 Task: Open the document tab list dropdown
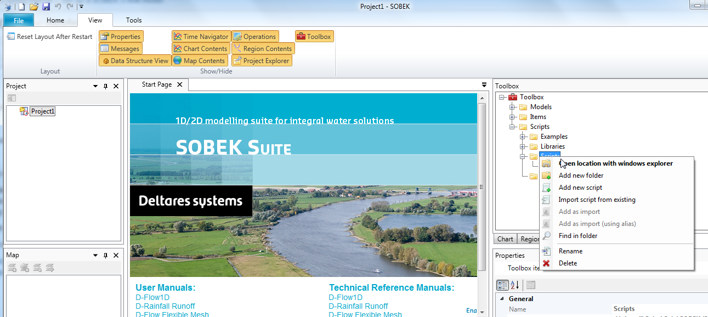484,85
